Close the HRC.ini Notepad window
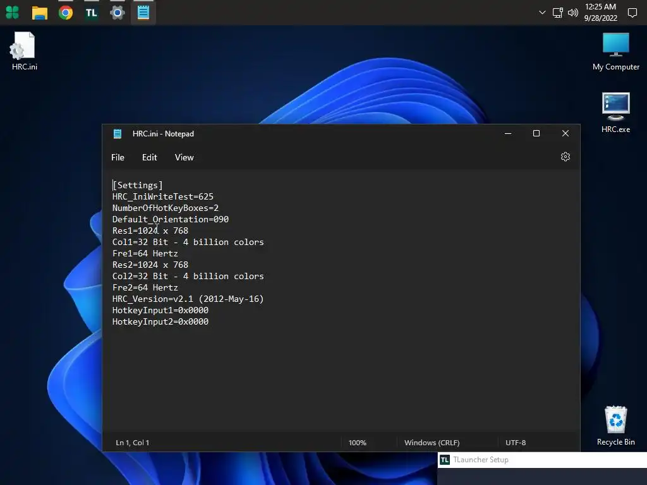 (565, 133)
